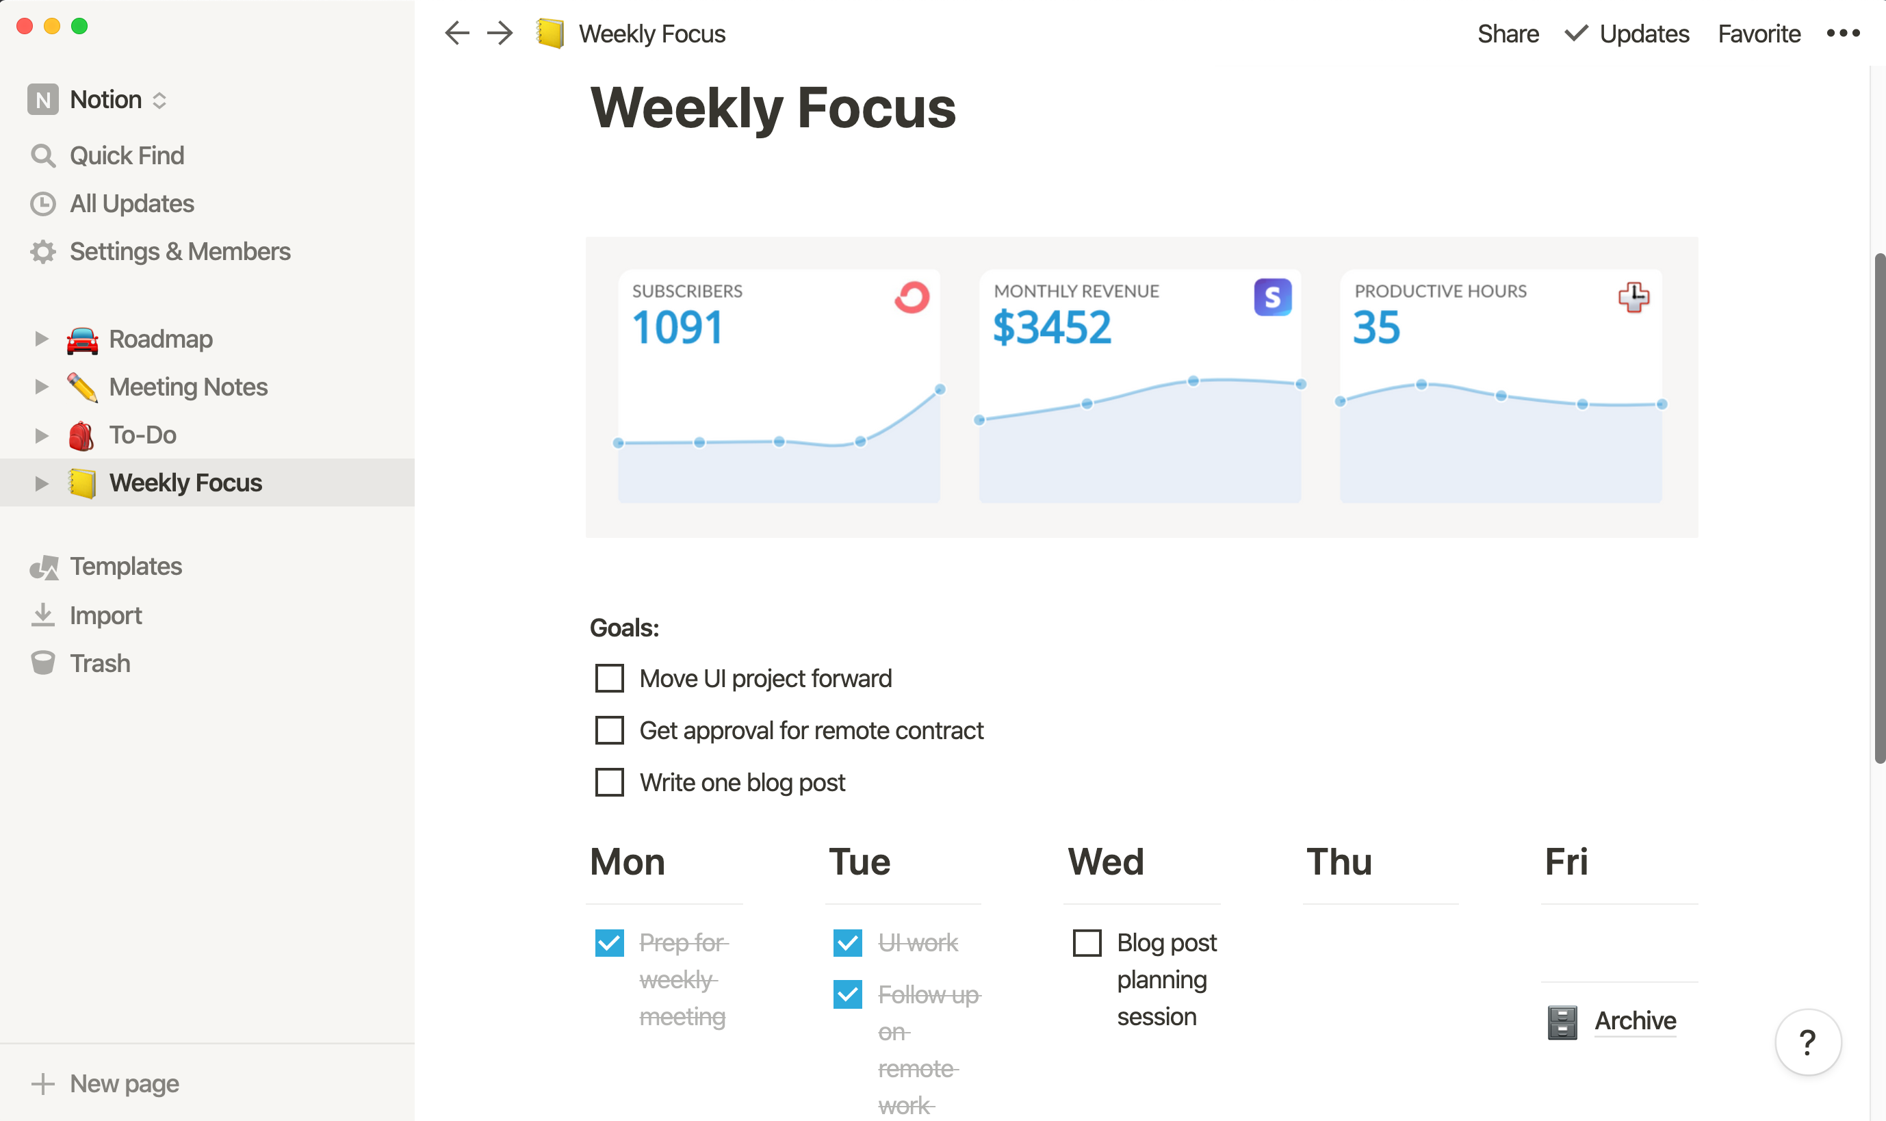Click the Productive Hours add icon
Image resolution: width=1886 pixels, height=1121 pixels.
[x=1633, y=298]
